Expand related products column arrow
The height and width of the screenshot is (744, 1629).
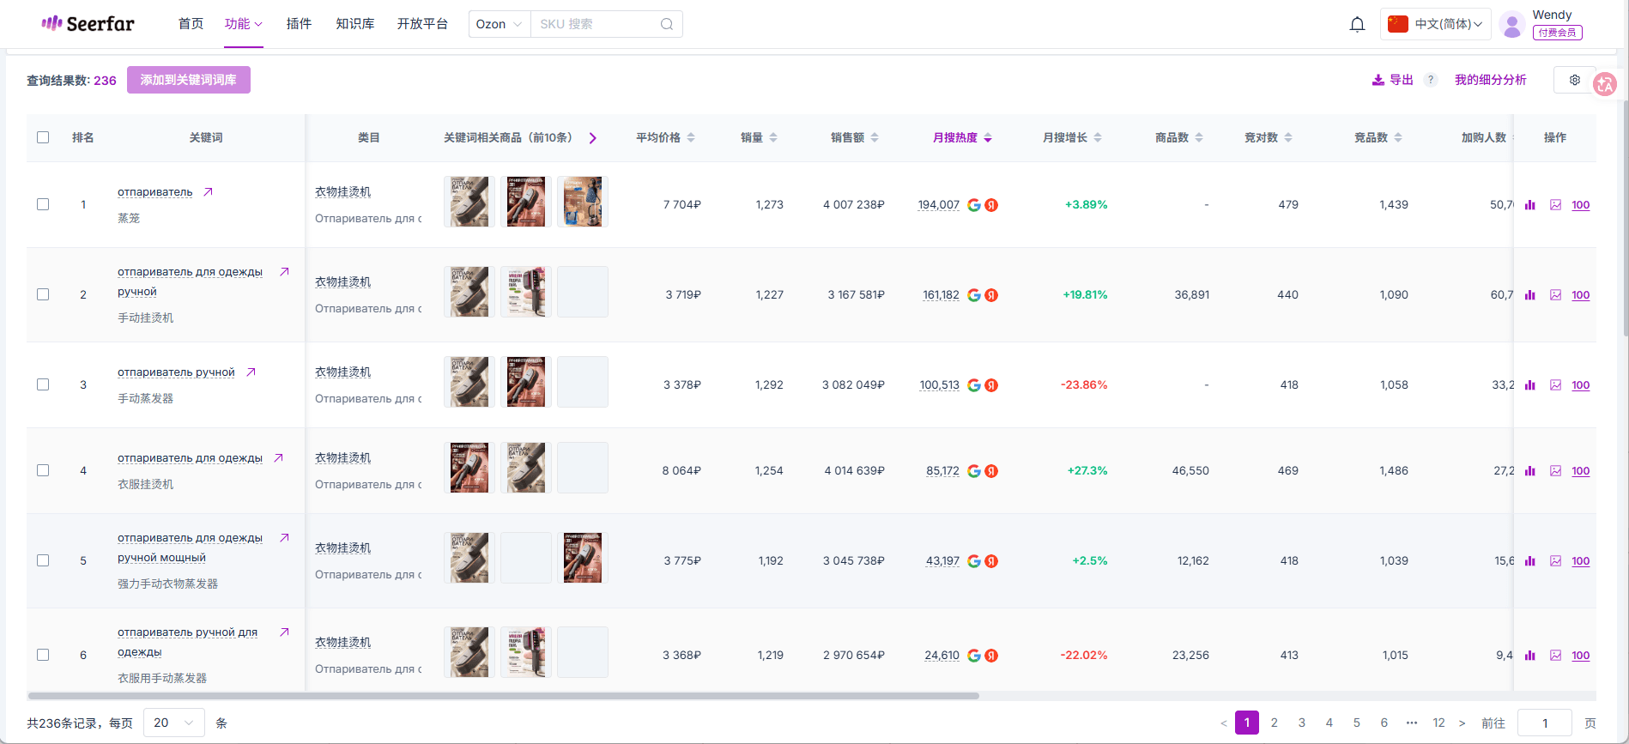pos(592,137)
